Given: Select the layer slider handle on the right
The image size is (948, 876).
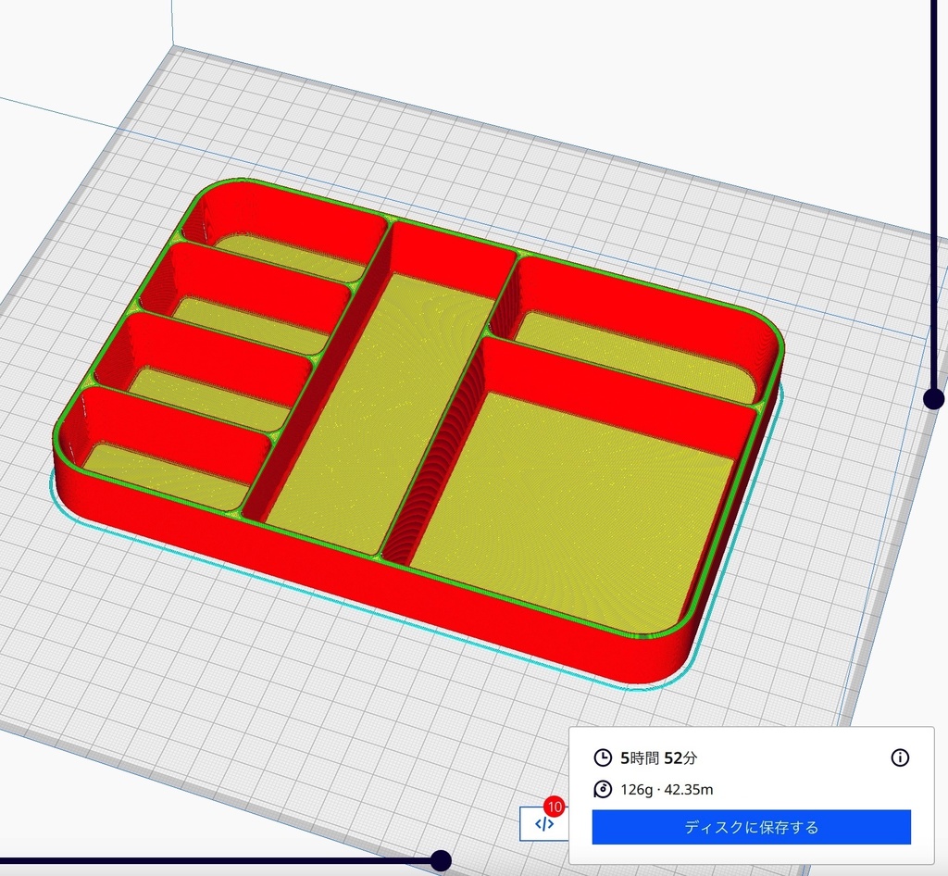Looking at the screenshot, I should tap(931, 398).
